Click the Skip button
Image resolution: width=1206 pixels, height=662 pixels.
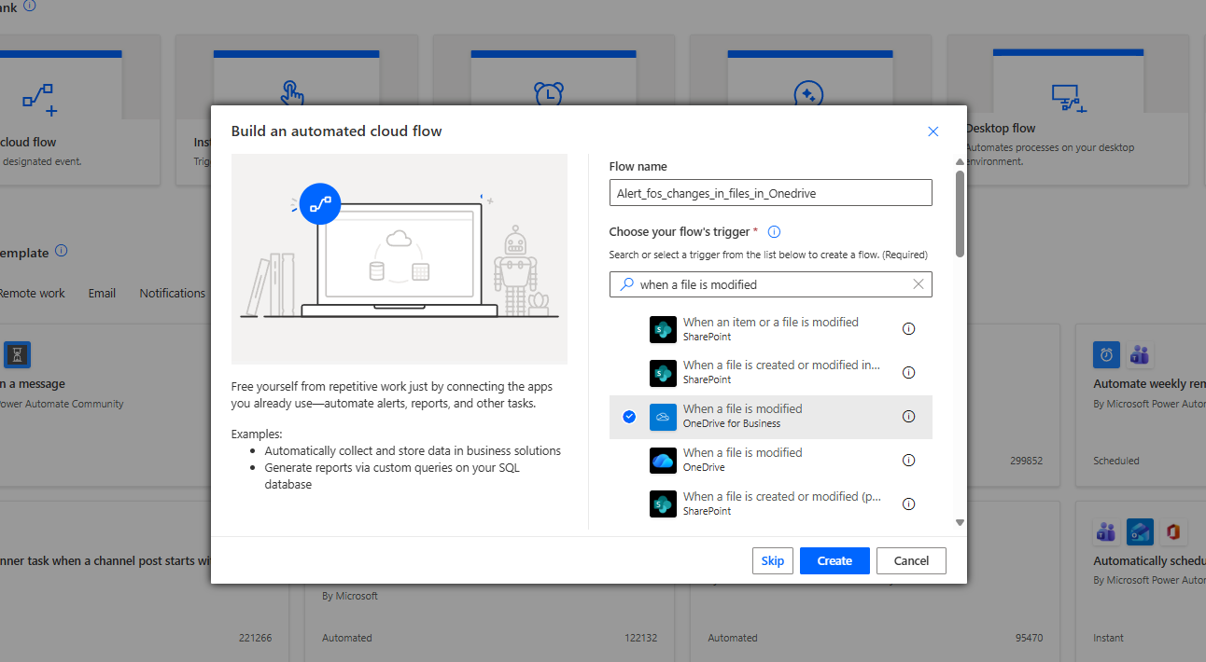772,560
